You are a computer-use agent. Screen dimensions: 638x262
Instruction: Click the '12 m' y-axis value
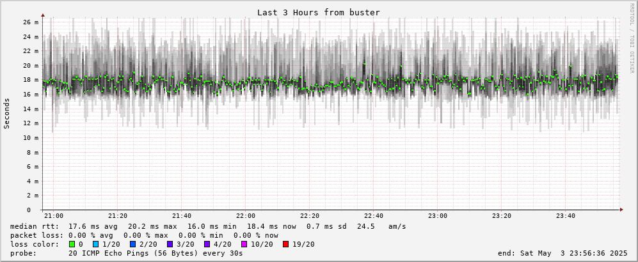(30, 123)
